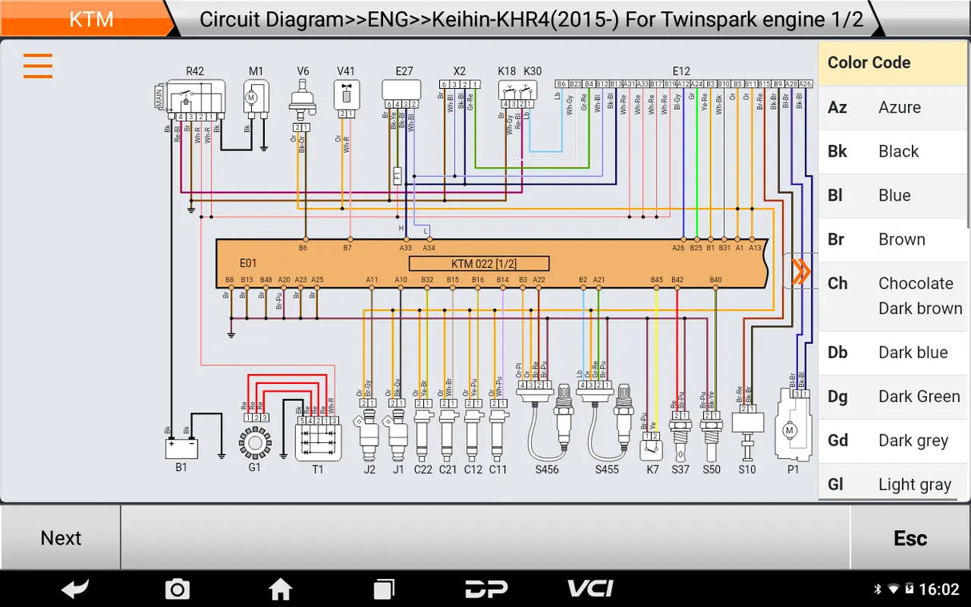Check the battery status icon
971x607 pixels.
[909, 589]
